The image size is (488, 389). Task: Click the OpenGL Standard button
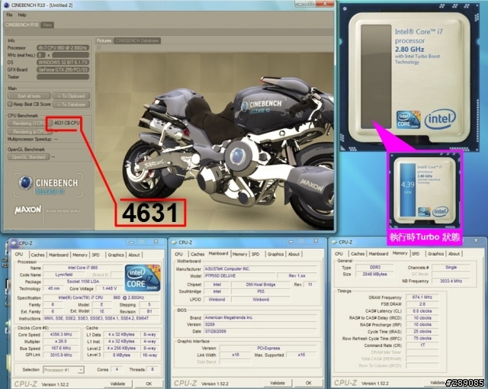point(28,157)
